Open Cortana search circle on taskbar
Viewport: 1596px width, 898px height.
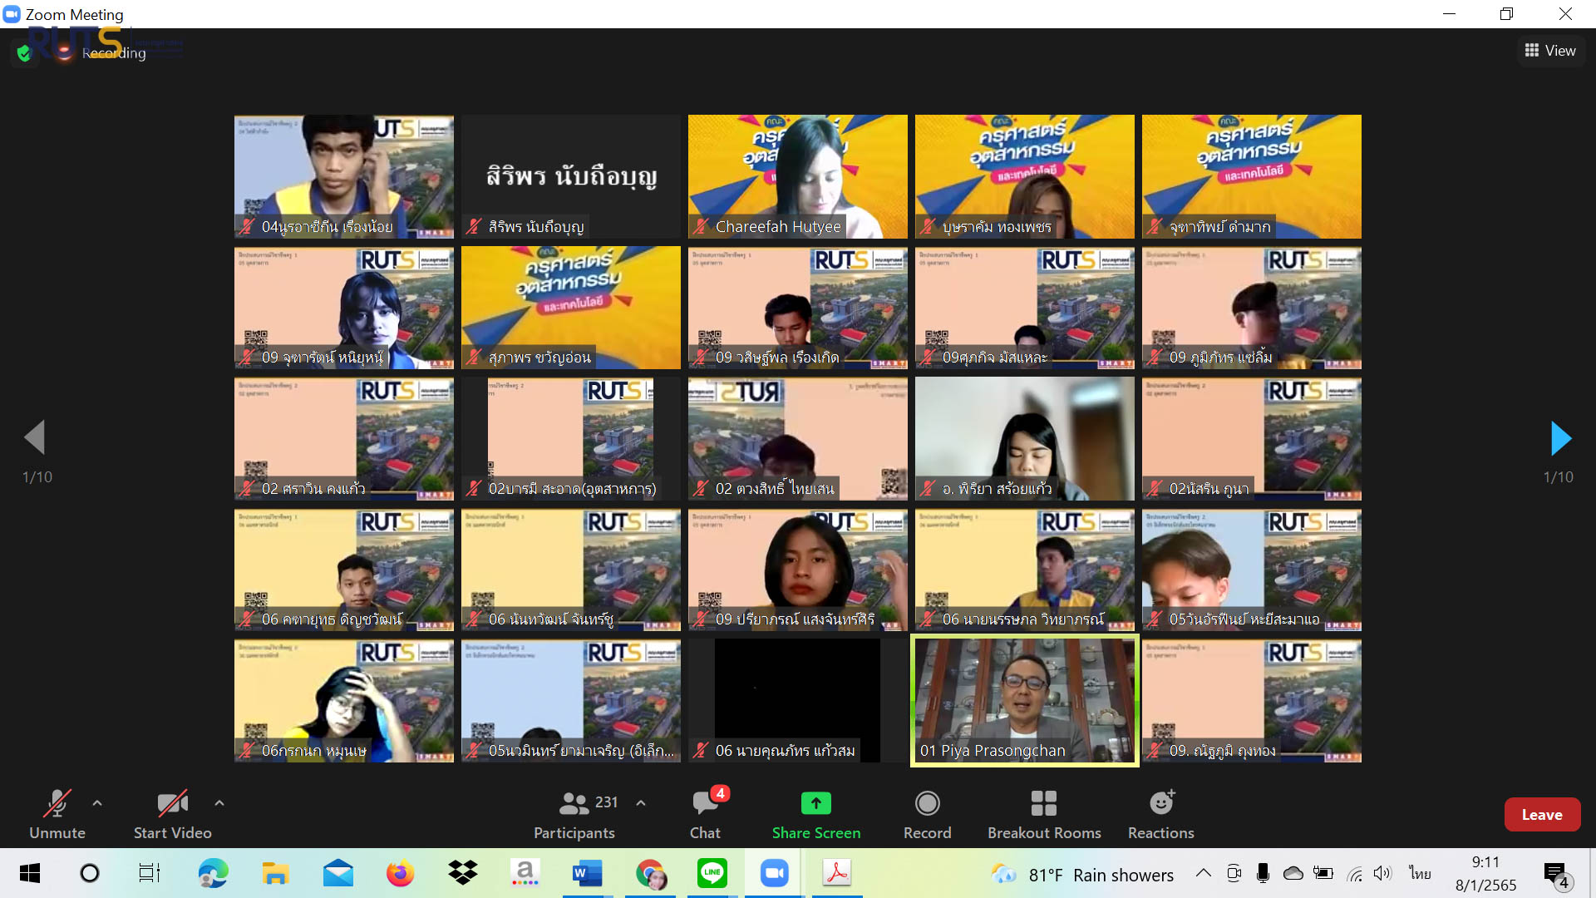89,873
